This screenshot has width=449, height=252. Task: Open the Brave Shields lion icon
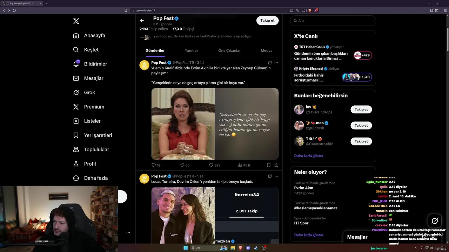tap(310, 10)
